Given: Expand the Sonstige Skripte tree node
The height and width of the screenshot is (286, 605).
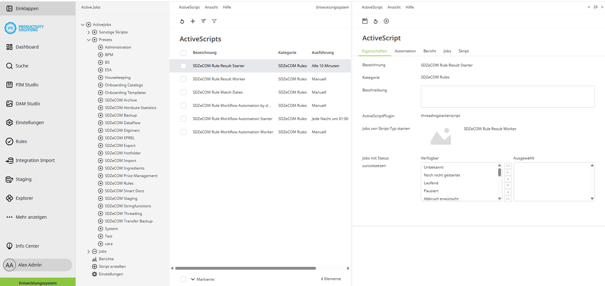Looking at the screenshot, I should click(x=89, y=32).
